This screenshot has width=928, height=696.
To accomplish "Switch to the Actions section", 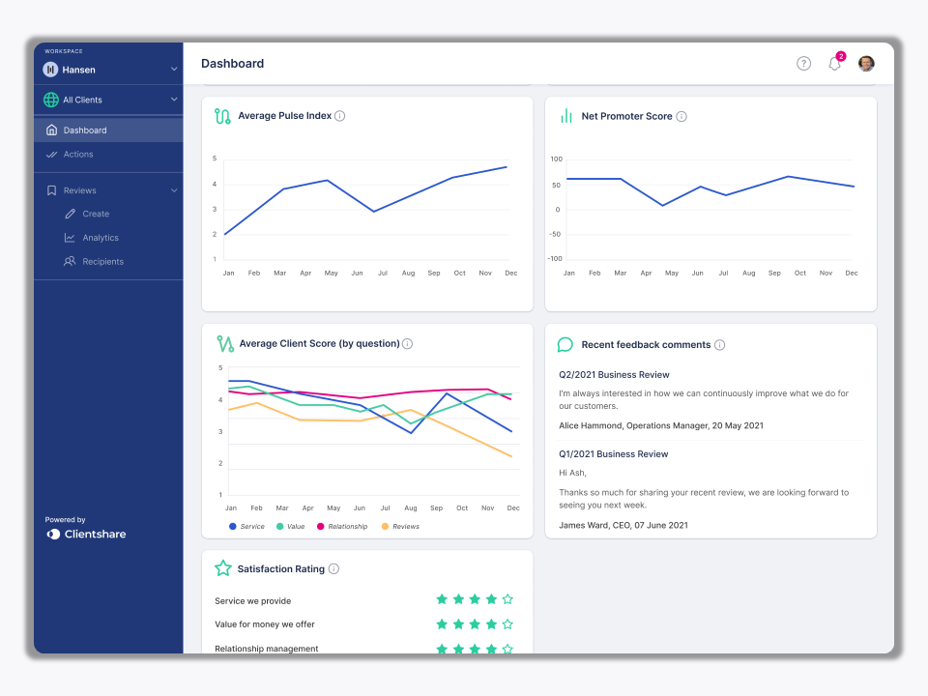I will [80, 154].
